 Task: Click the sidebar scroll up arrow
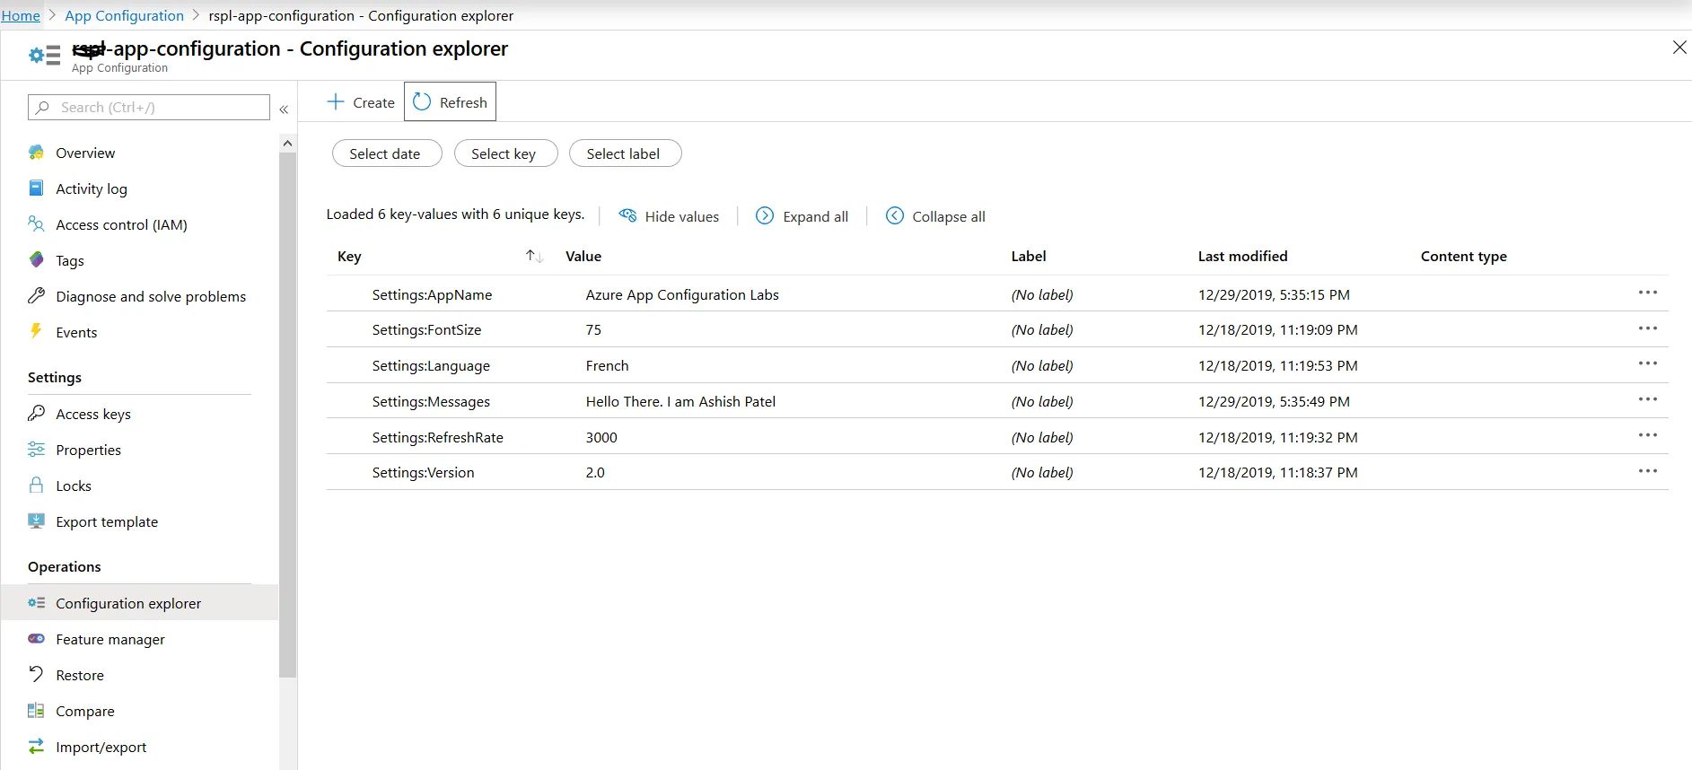pos(287,143)
